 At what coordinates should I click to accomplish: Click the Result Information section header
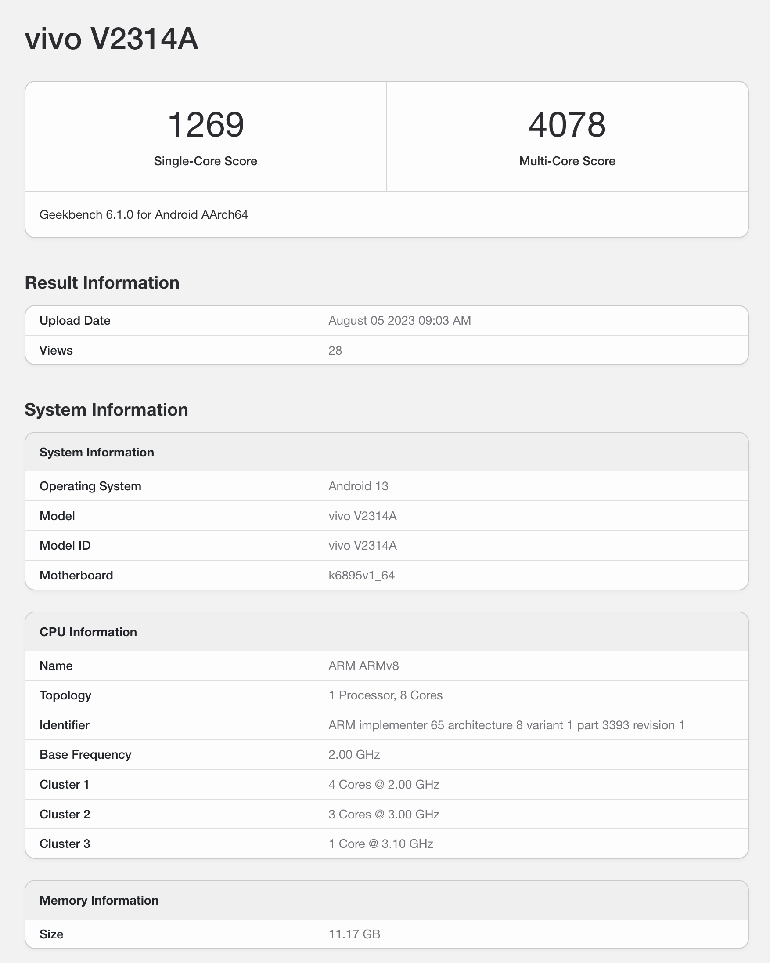(x=102, y=282)
